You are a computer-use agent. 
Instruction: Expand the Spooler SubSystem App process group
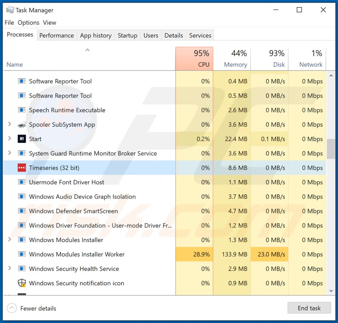coord(9,124)
